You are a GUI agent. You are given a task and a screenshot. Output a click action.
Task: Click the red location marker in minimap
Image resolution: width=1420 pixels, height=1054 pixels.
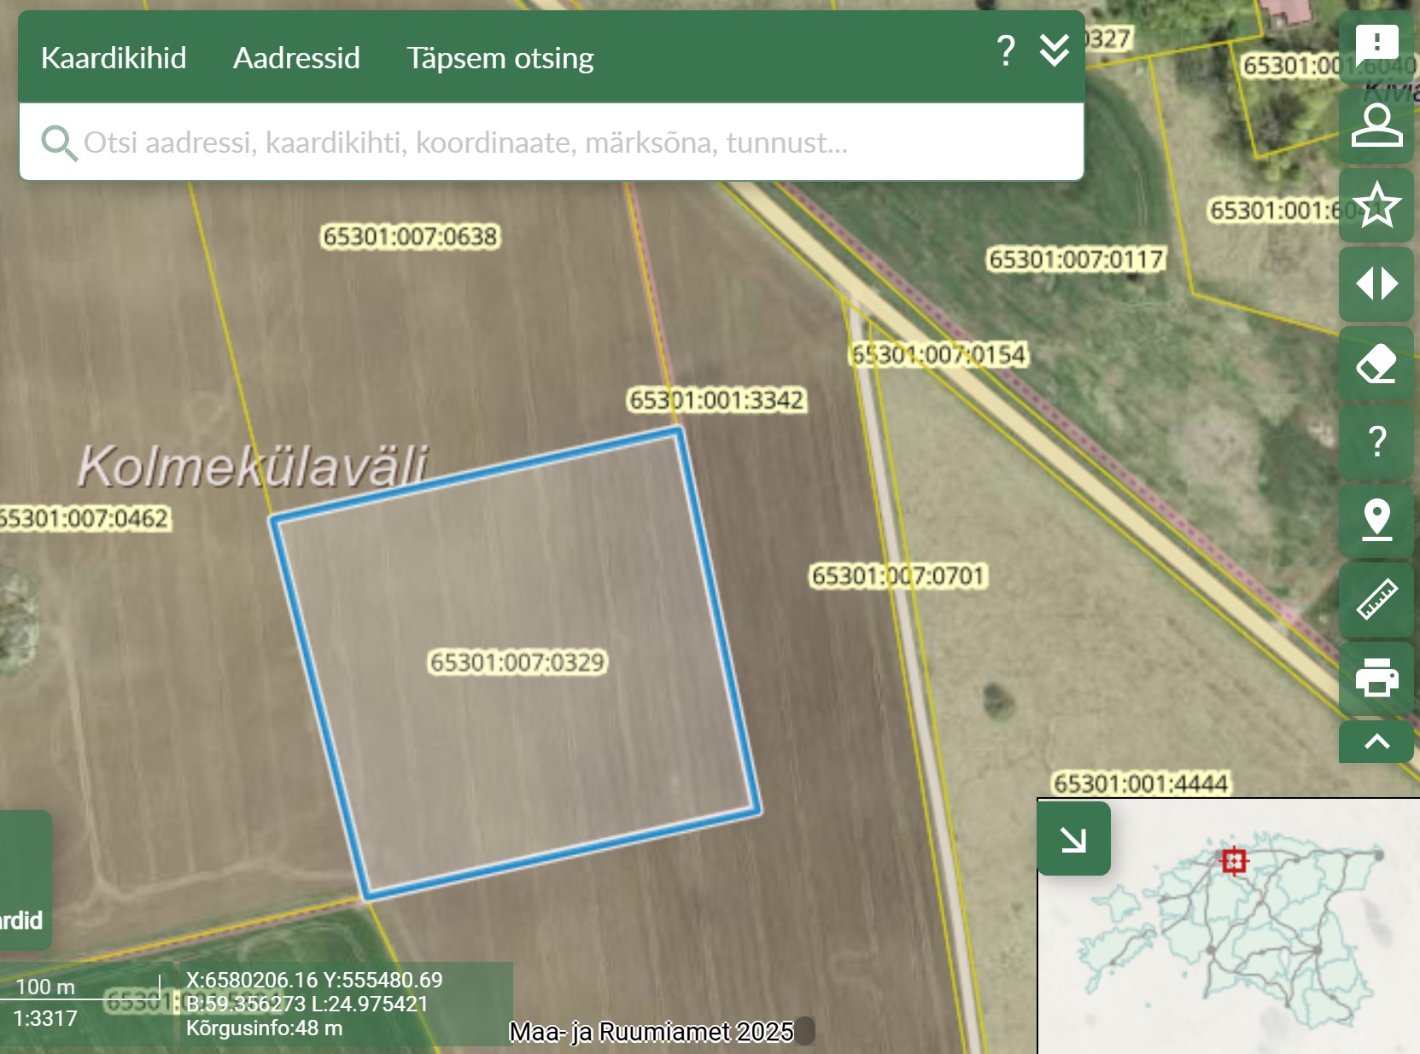[1234, 860]
